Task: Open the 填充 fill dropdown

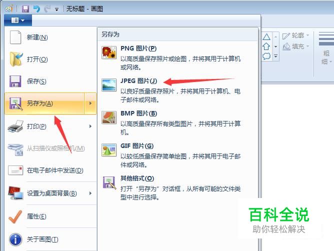Action: [x=295, y=46]
